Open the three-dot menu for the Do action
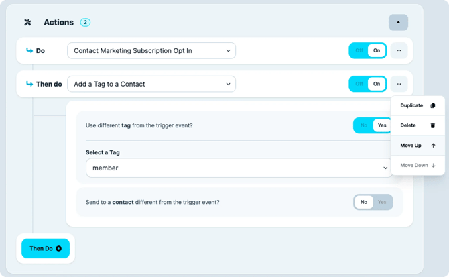Screen dimensions: 449x277 coord(399,50)
